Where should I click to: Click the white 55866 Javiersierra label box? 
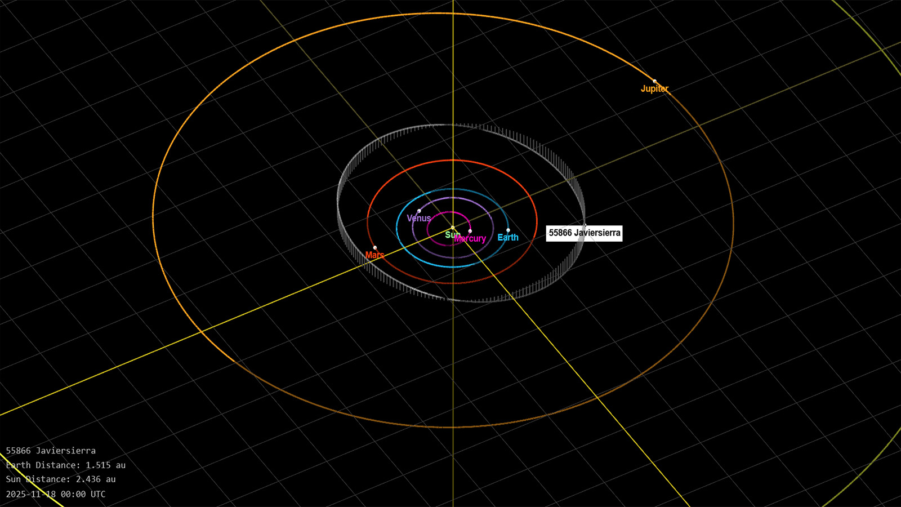pos(584,233)
